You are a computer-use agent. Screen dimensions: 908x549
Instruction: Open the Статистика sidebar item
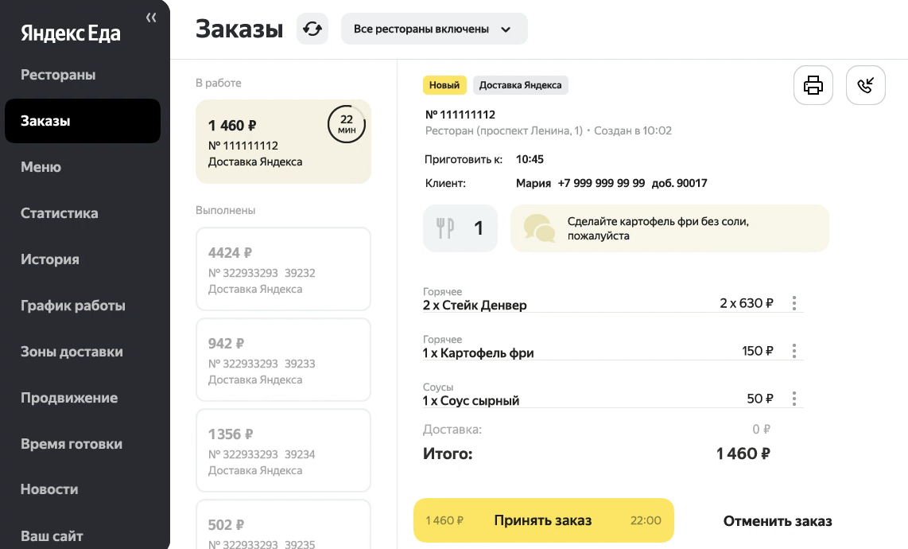[x=60, y=213]
